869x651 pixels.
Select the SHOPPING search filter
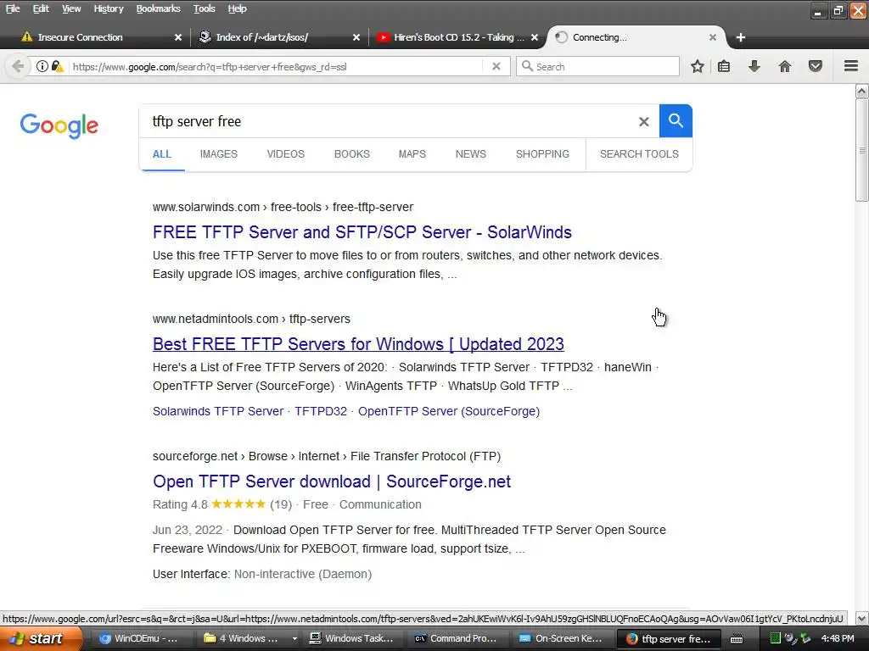(x=542, y=154)
